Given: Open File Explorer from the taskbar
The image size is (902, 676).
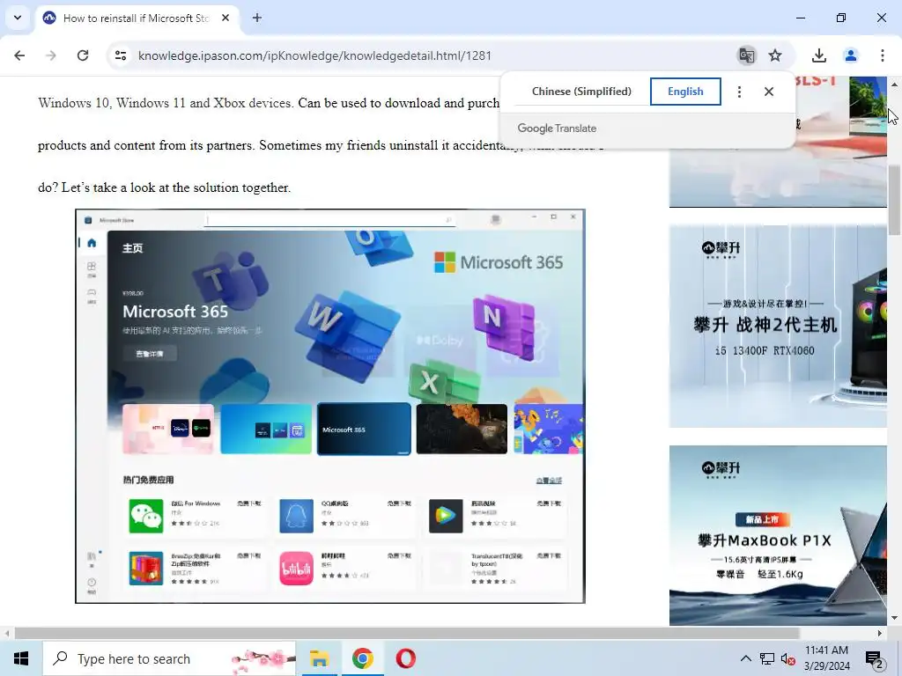Looking at the screenshot, I should click(x=319, y=658).
